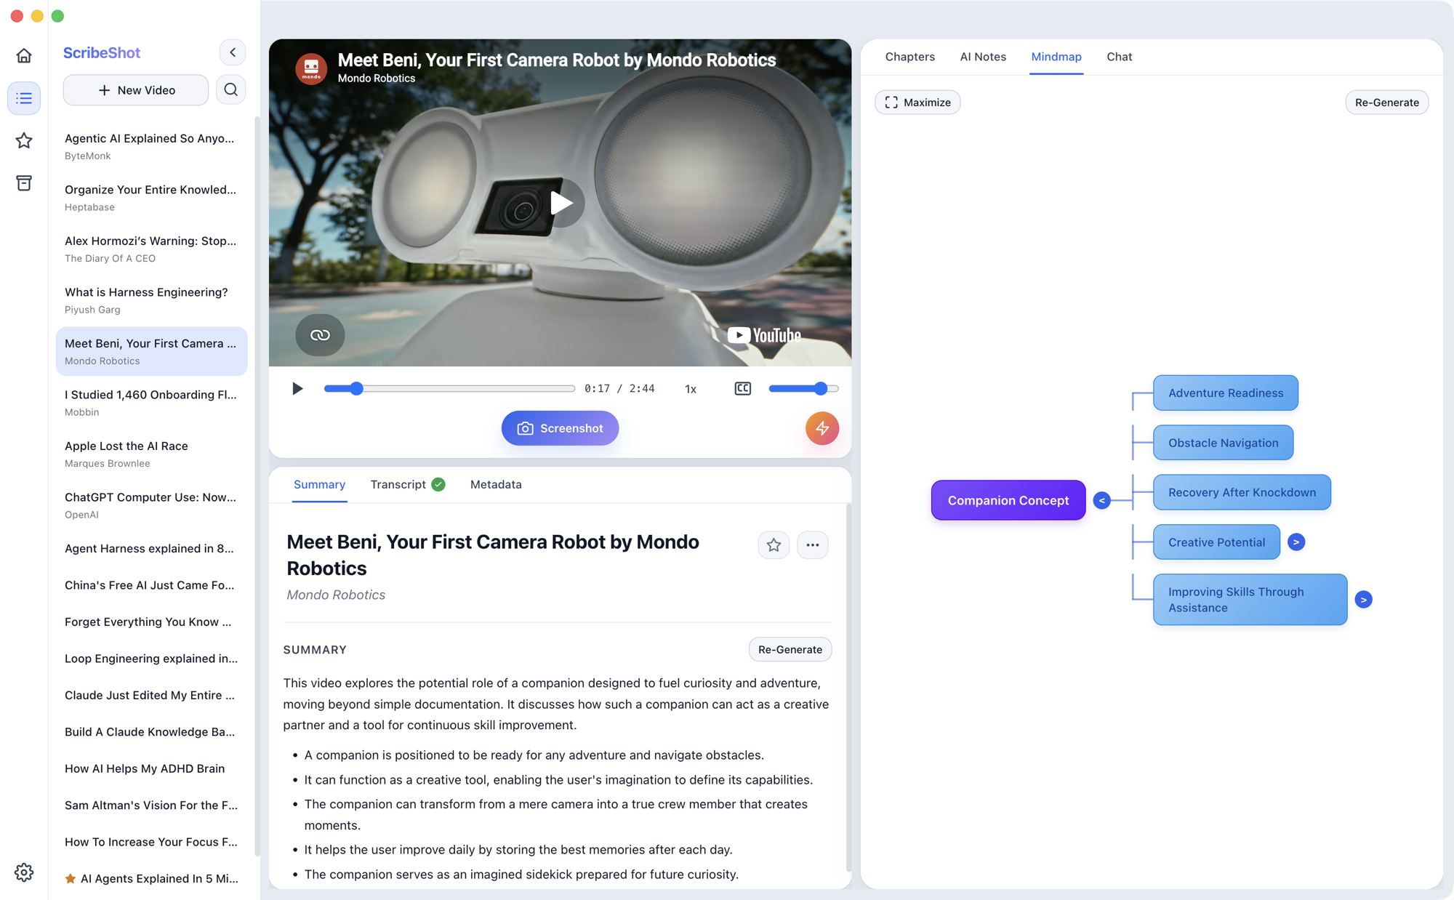Screen dimensions: 1454x900
Task: Select the Improving Skills Through Assistance node
Action: (1250, 600)
